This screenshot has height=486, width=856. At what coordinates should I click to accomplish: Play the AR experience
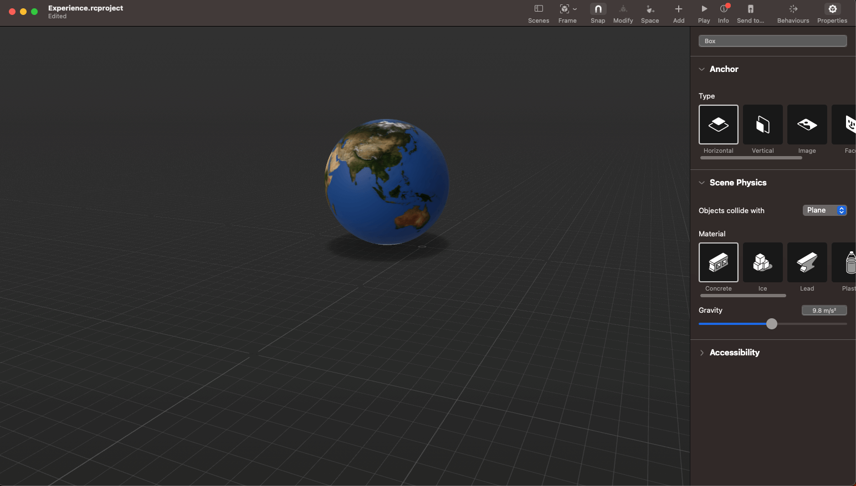(704, 9)
